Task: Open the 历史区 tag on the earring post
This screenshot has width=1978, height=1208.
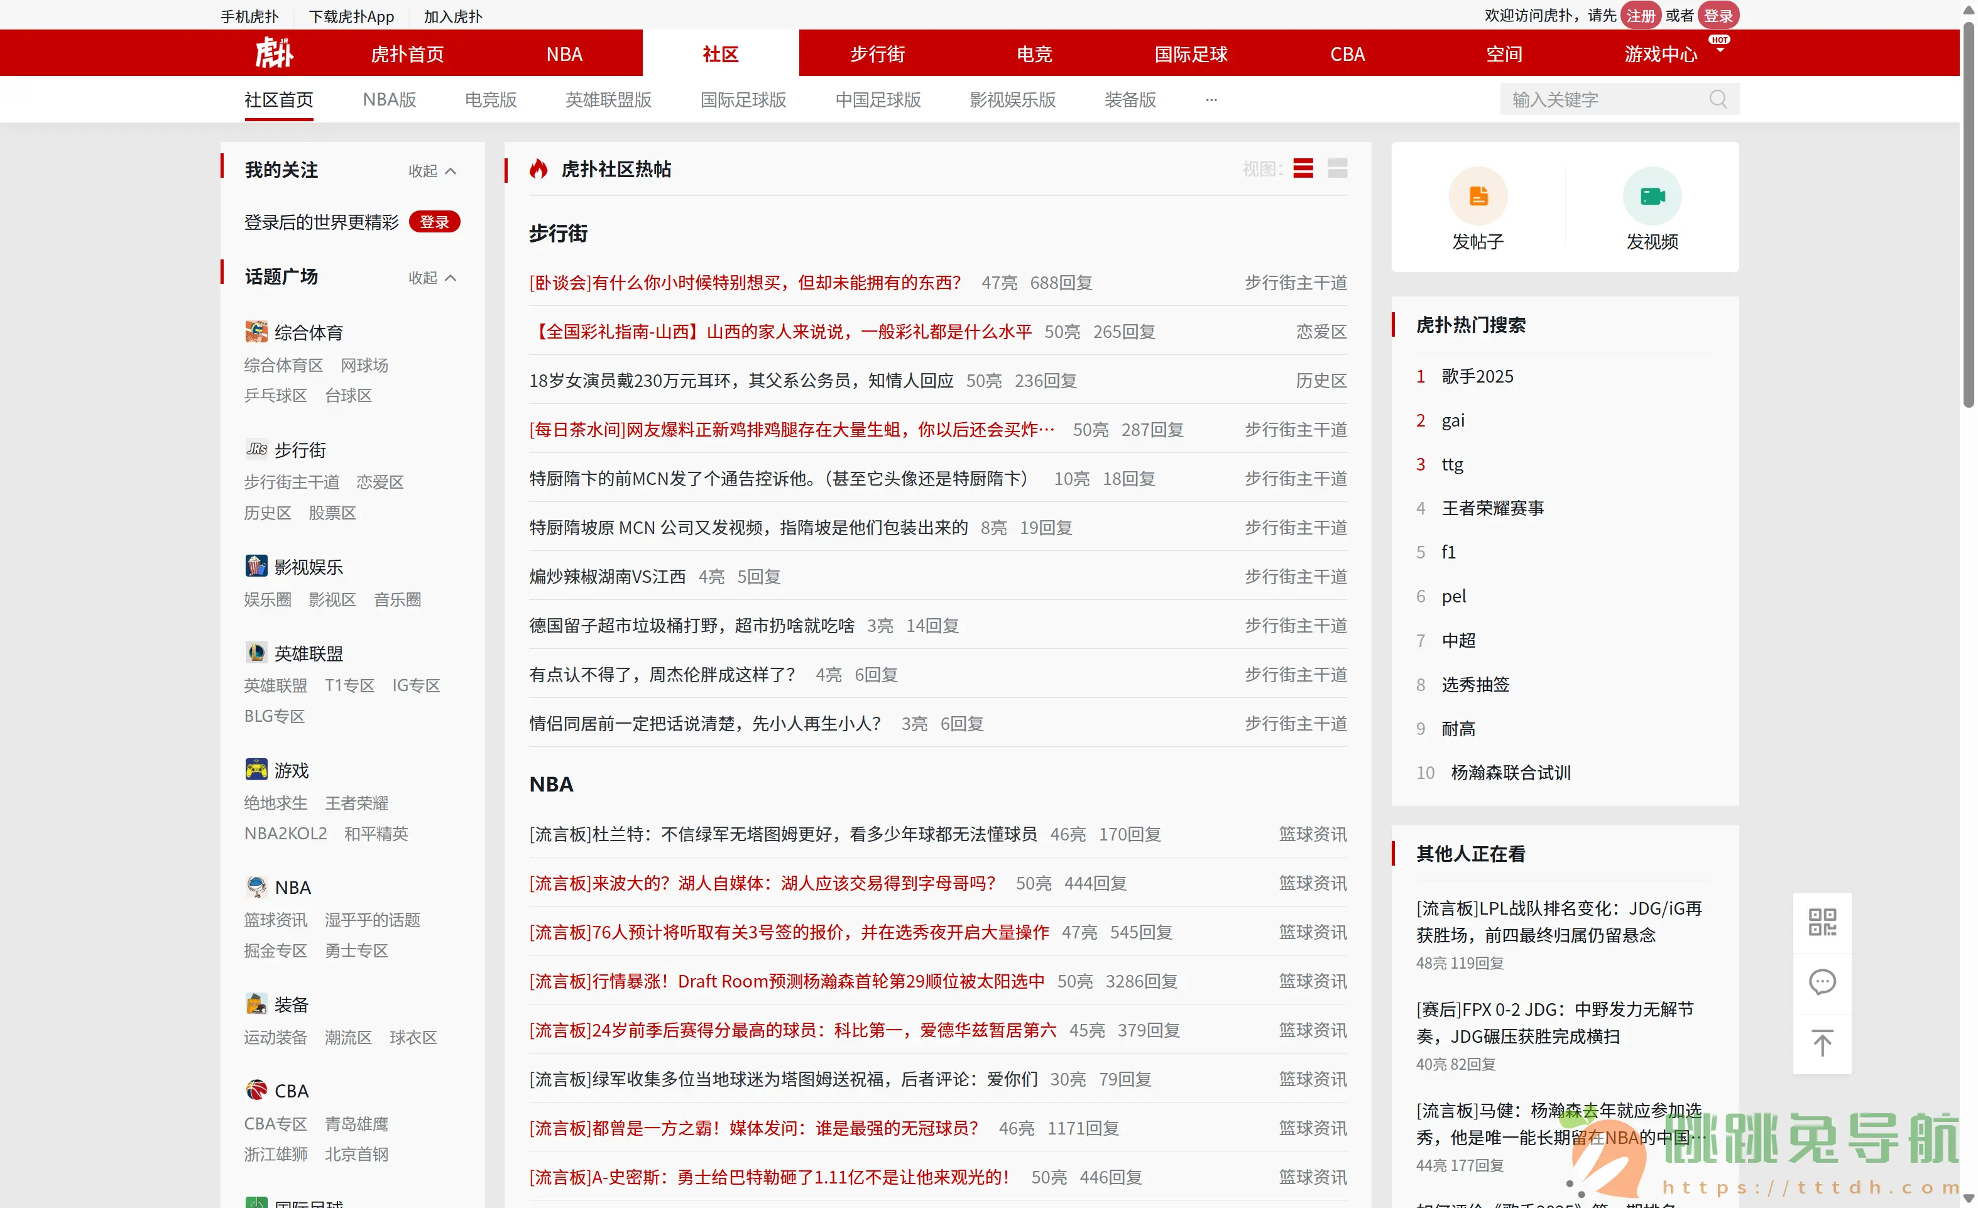Action: (1321, 381)
